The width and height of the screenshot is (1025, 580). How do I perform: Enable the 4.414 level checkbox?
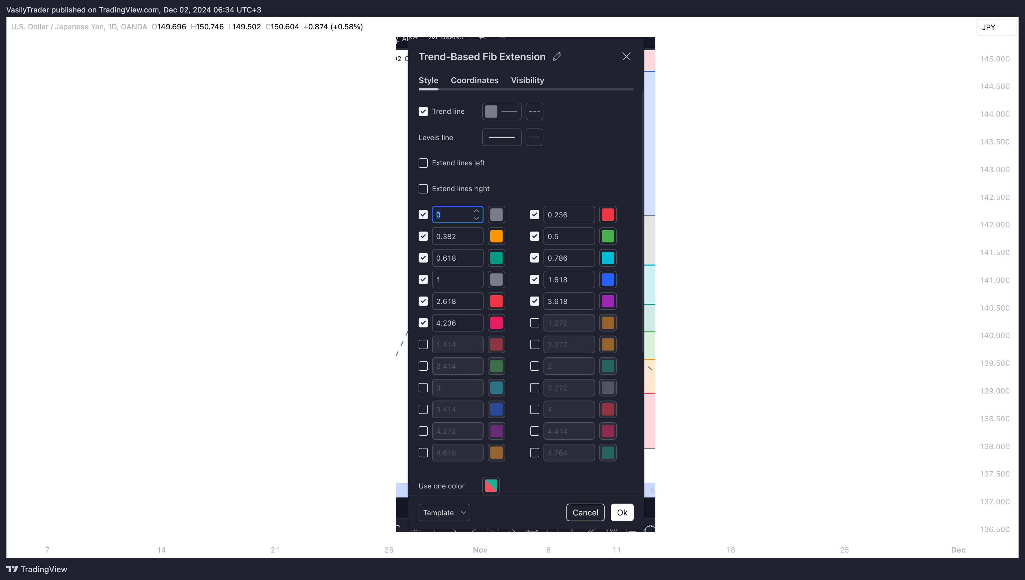click(535, 431)
